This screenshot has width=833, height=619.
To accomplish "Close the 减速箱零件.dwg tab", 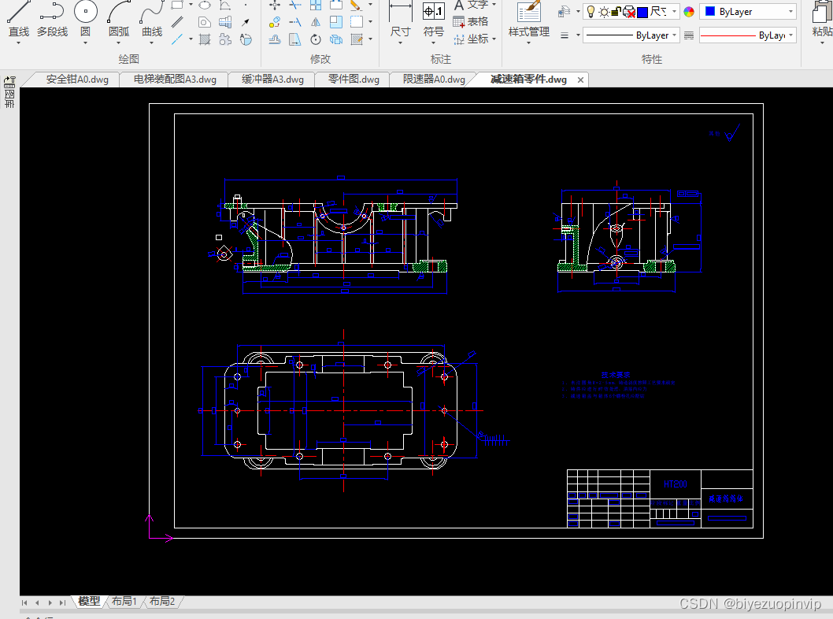I will point(580,80).
